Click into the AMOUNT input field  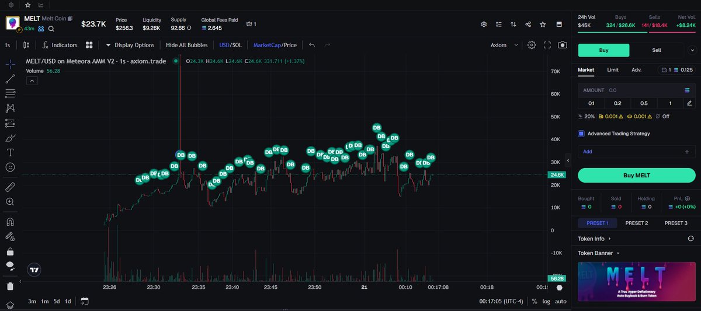tap(636, 90)
